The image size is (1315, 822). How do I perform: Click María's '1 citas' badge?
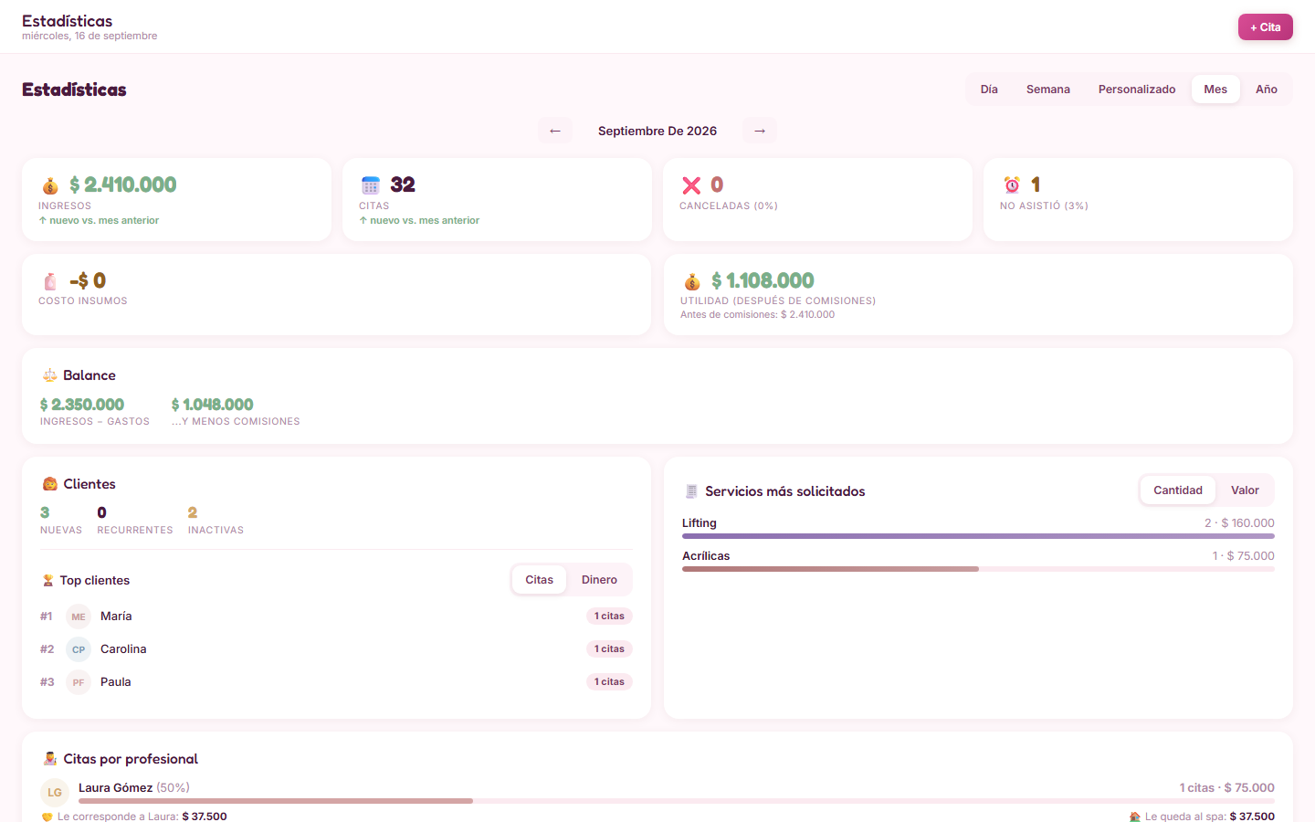point(609,616)
